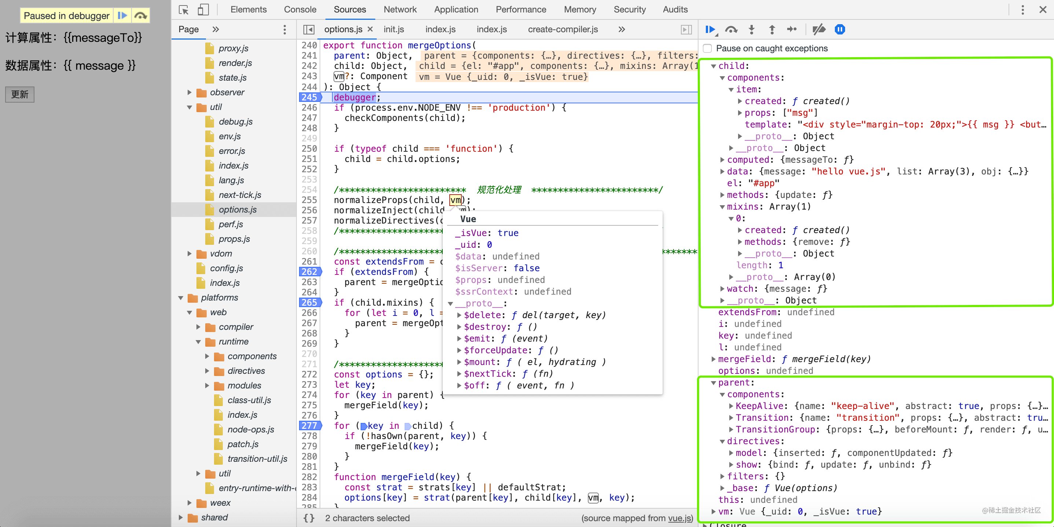The image size is (1054, 527).
Task: Collapse the util folder in tree
Action: pos(189,107)
